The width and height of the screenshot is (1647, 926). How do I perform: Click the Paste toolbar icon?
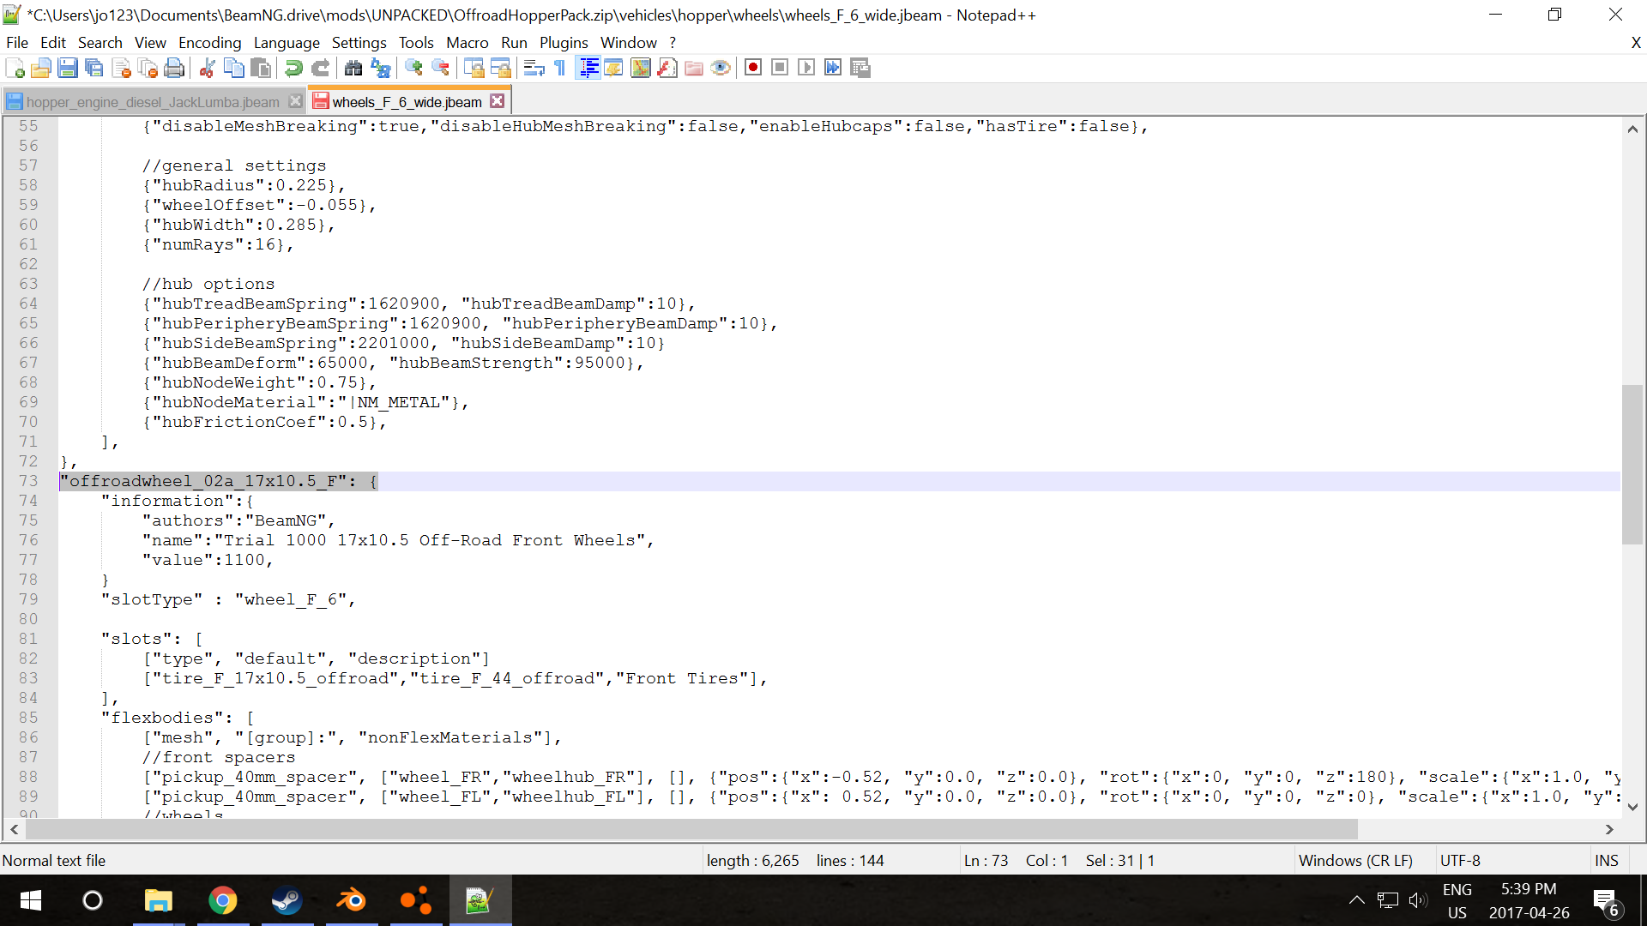[261, 68]
